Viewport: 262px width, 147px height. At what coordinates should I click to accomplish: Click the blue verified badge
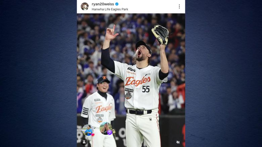tap(117, 4)
